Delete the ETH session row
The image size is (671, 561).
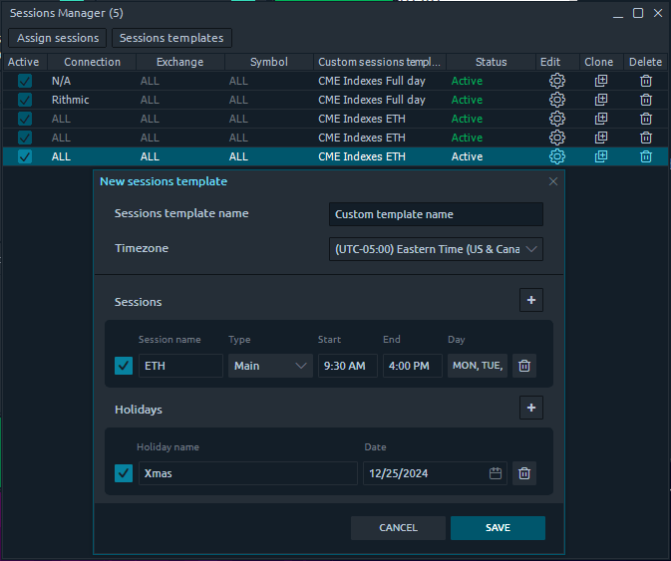pos(524,366)
